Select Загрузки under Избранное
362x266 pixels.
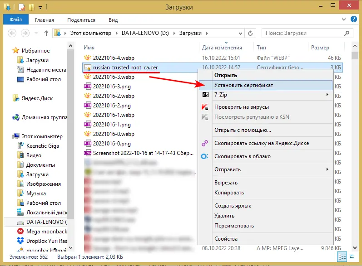(x=37, y=60)
